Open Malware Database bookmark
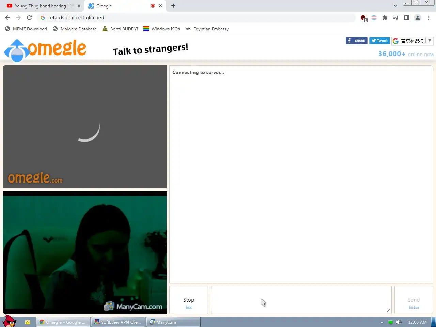 [75, 29]
